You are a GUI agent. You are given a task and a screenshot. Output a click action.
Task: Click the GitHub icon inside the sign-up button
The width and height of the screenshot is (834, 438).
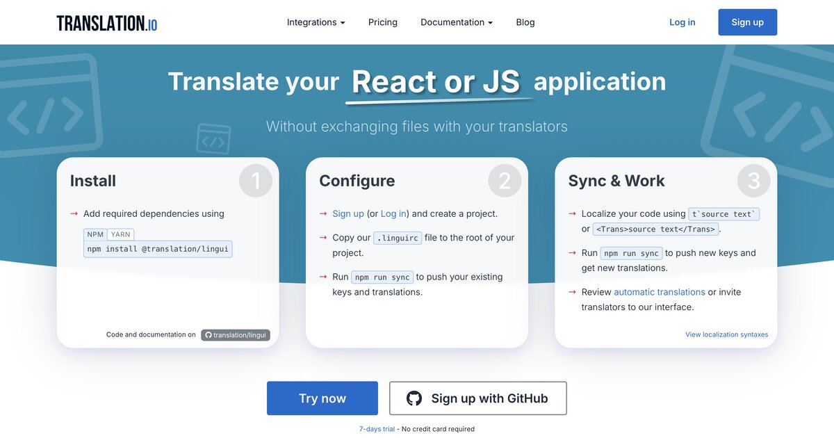pos(414,398)
